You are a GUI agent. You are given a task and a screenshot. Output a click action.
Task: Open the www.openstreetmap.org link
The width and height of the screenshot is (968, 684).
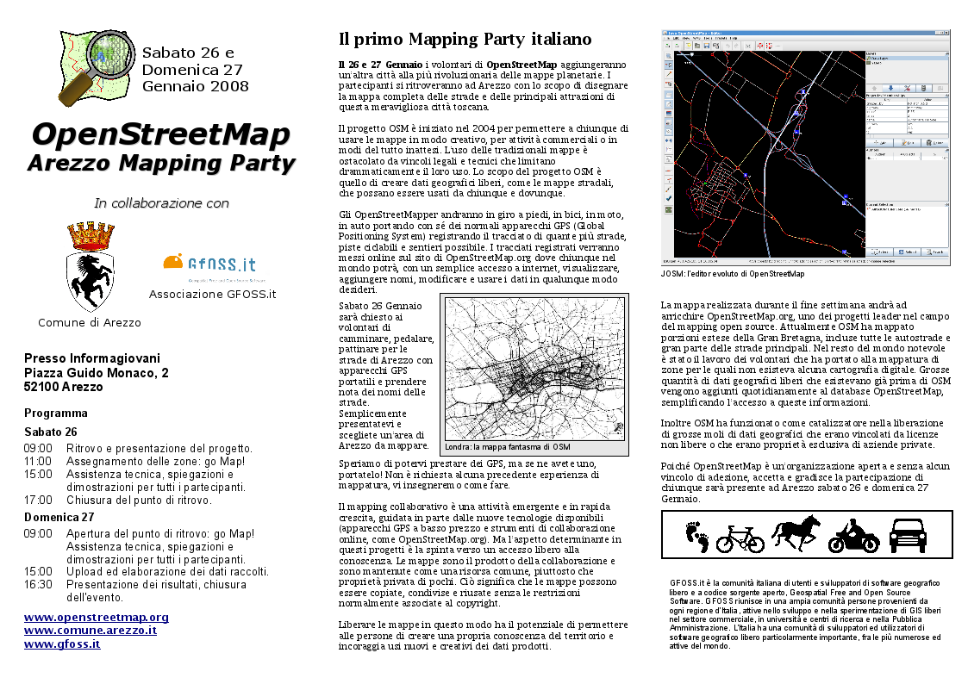click(x=97, y=618)
